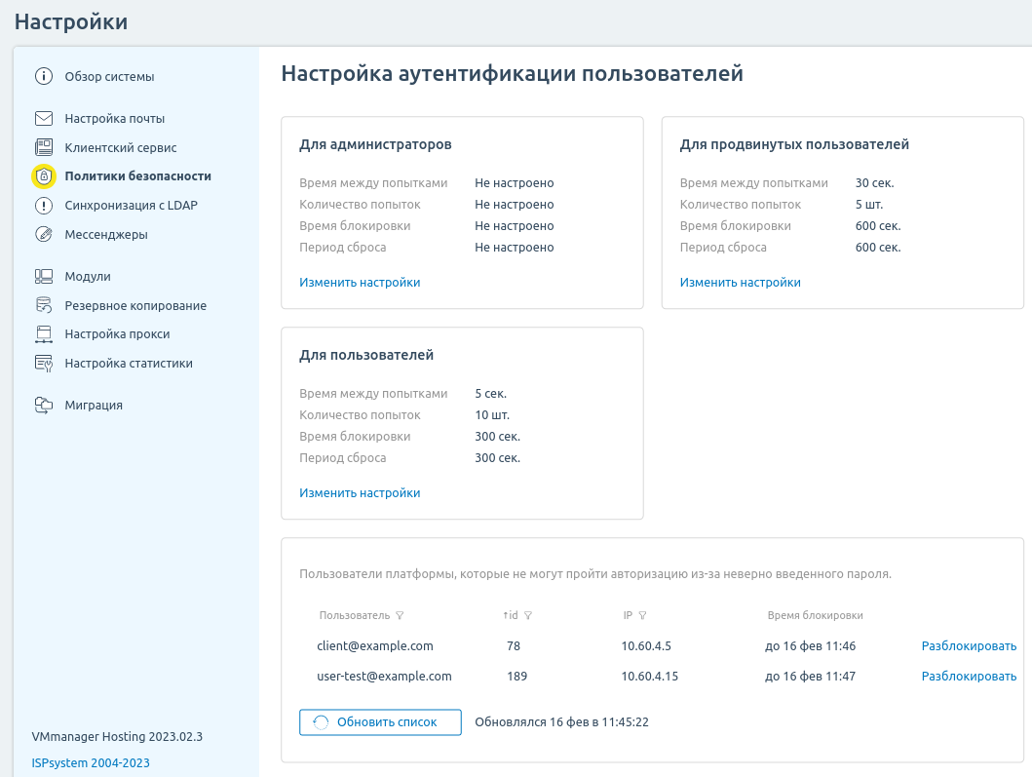Click the Обновить список button
The height and width of the screenshot is (777, 1032).
pos(380,722)
